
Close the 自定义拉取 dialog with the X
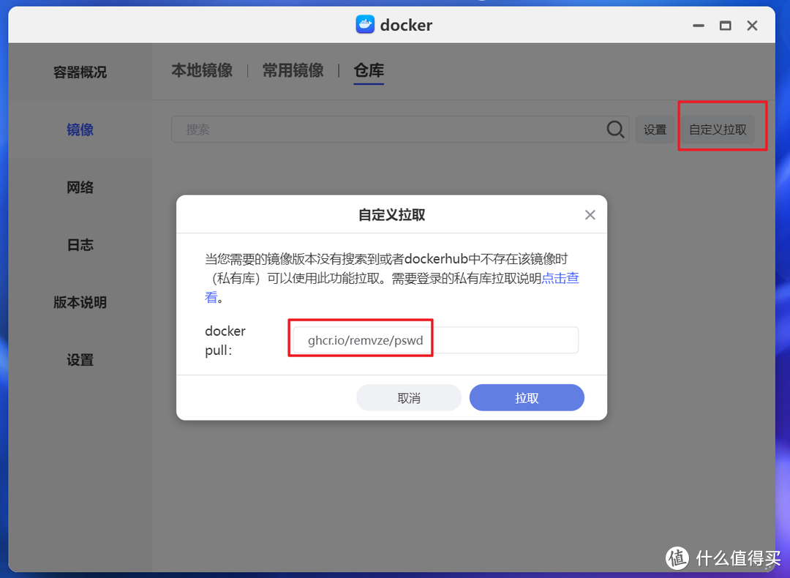click(x=590, y=214)
